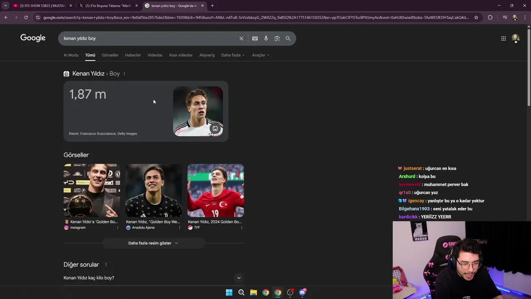Reload the page with the refresh icon
This screenshot has height=299, width=531.
pos(26,17)
